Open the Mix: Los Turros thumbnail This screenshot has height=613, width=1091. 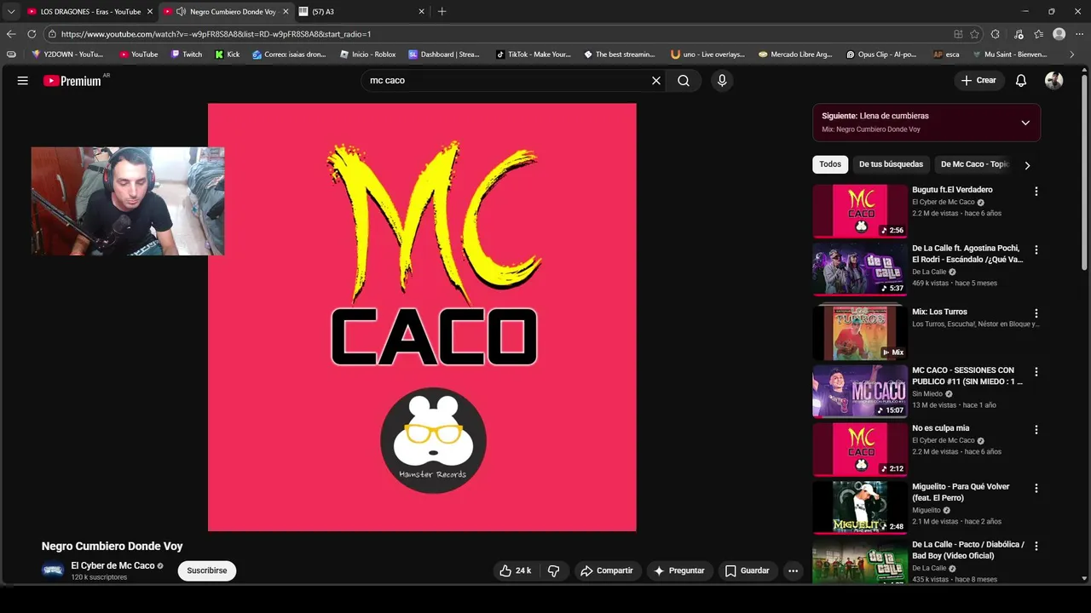(860, 332)
